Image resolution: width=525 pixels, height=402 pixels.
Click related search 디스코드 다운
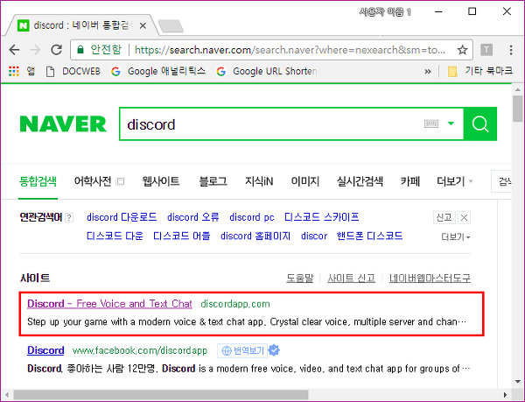coord(115,236)
